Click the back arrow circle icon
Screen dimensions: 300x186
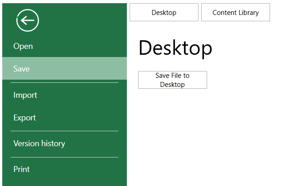click(x=28, y=20)
